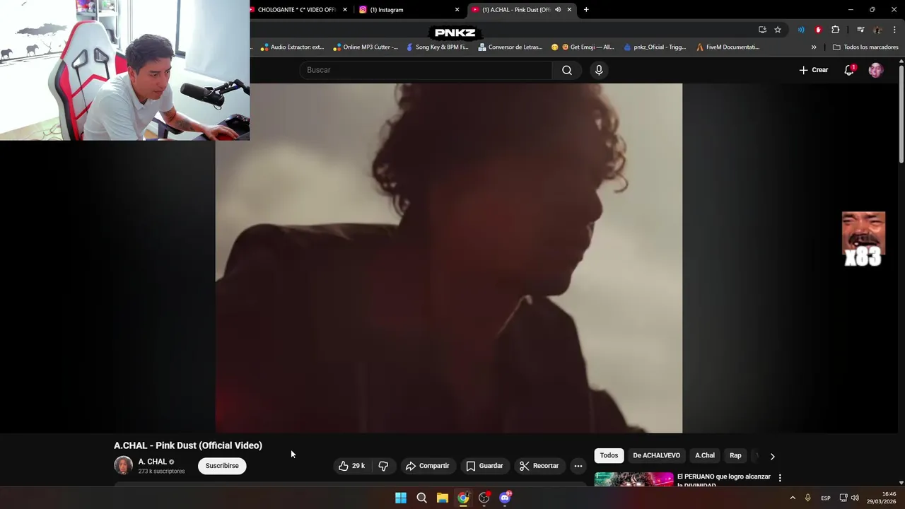This screenshot has width=905, height=509.
Task: Open Get Emoji bookmark
Action: pyautogui.click(x=583, y=47)
